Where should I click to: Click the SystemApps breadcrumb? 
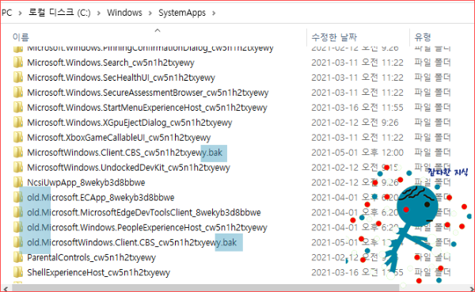pos(182,13)
